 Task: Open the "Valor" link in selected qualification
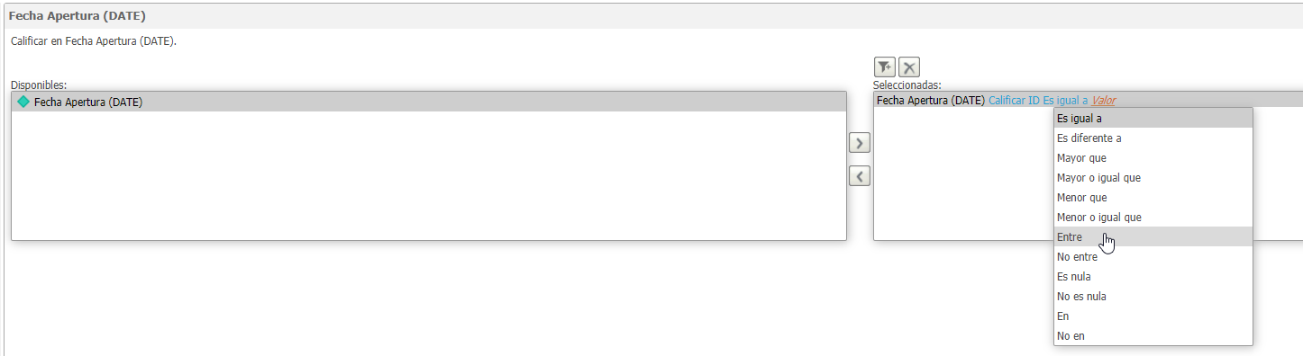click(1109, 101)
